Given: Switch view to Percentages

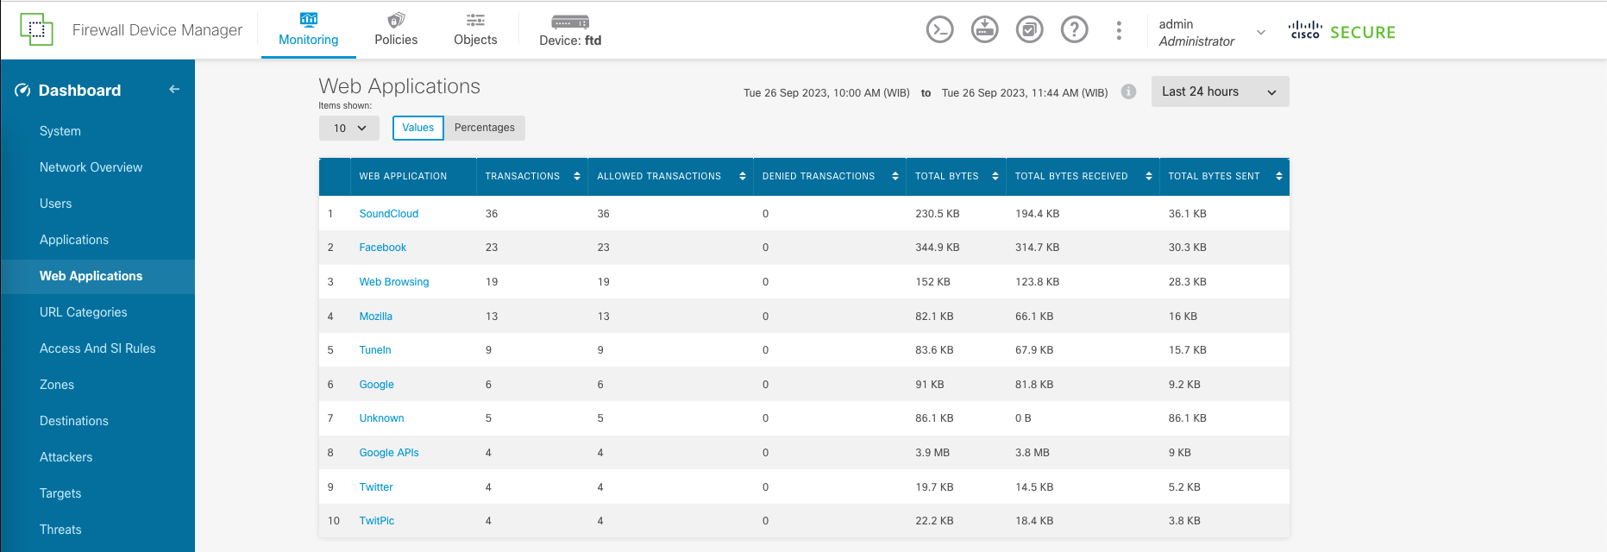Looking at the screenshot, I should point(484,128).
